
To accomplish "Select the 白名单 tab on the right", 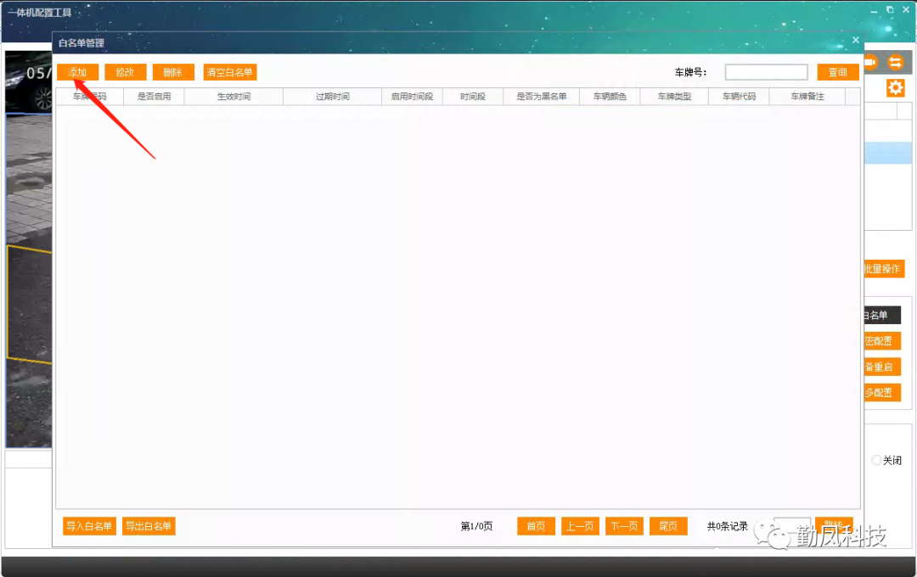I will 885,315.
